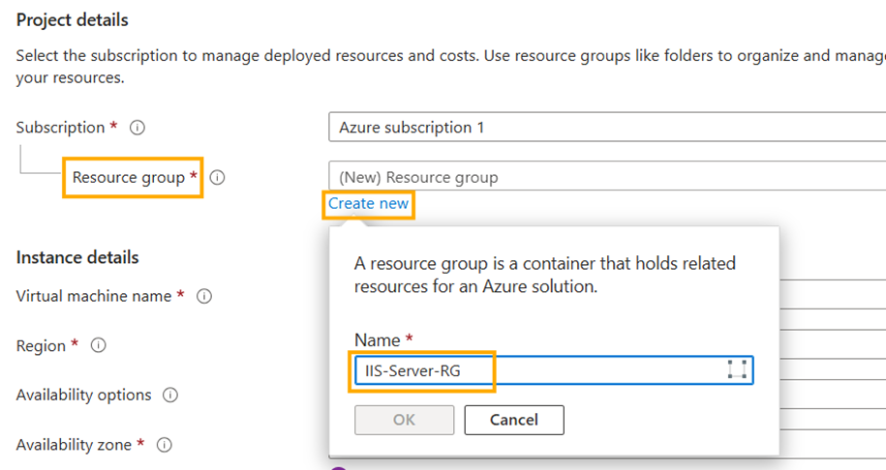The width and height of the screenshot is (886, 470).
Task: Click the Subscription field label
Action: [x=60, y=128]
